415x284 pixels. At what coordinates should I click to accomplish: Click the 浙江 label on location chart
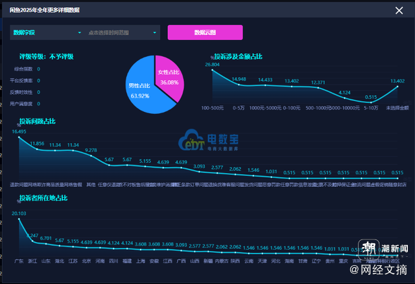tap(32, 261)
